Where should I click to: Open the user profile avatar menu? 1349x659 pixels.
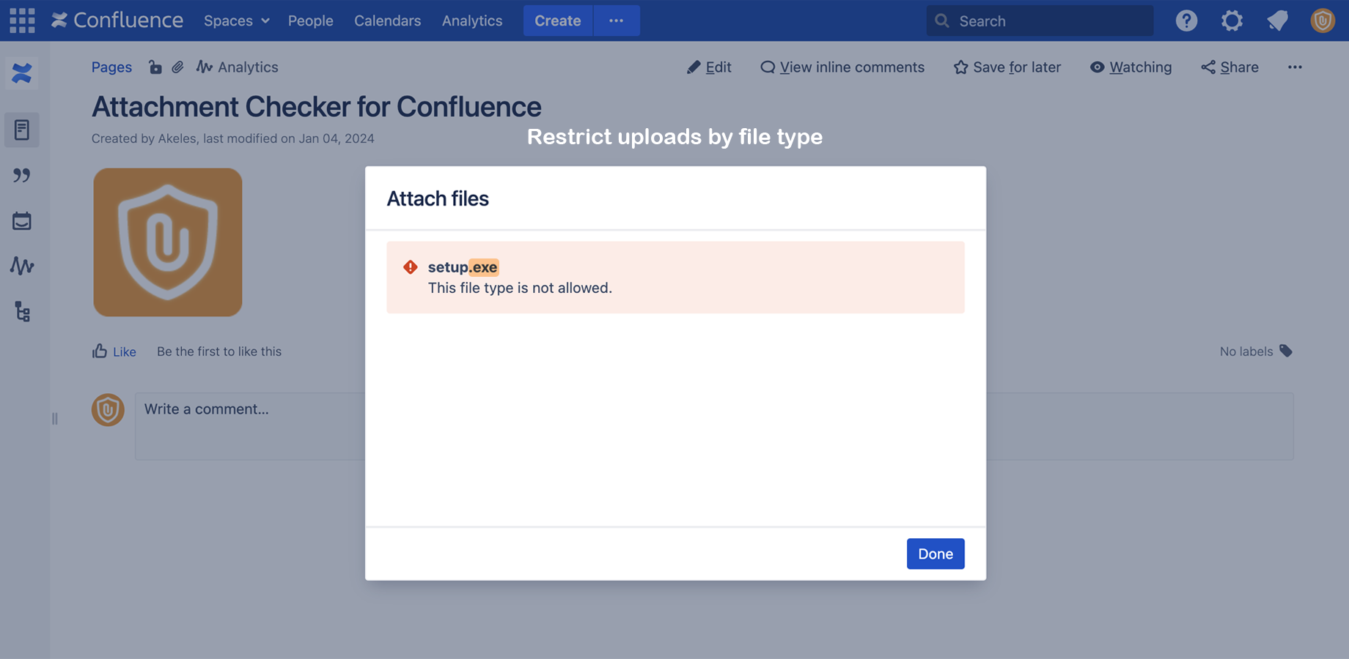1323,21
